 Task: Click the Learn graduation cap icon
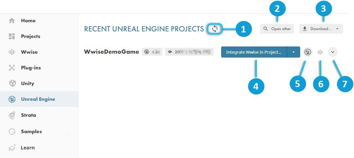click(x=12, y=148)
